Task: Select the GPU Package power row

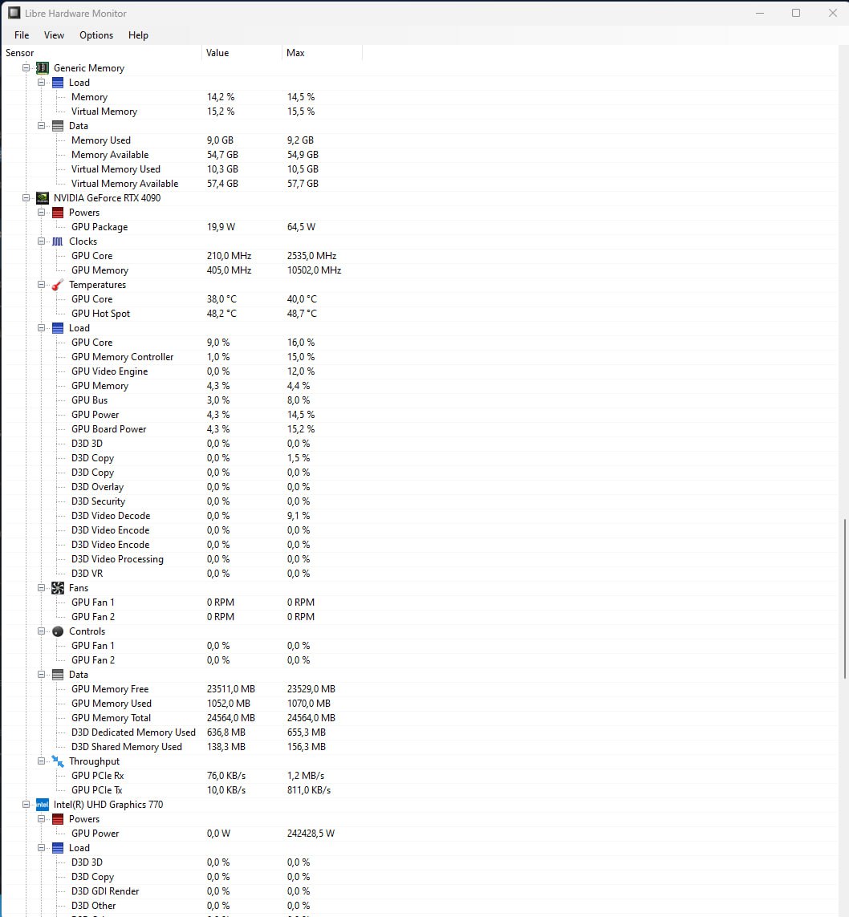Action: pos(419,227)
